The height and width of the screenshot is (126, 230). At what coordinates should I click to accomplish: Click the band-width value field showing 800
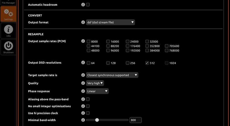(x=135, y=120)
